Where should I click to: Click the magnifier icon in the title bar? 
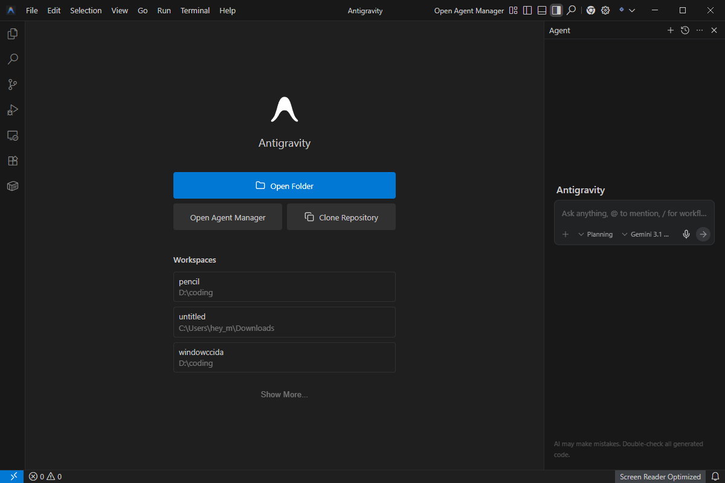[571, 10]
